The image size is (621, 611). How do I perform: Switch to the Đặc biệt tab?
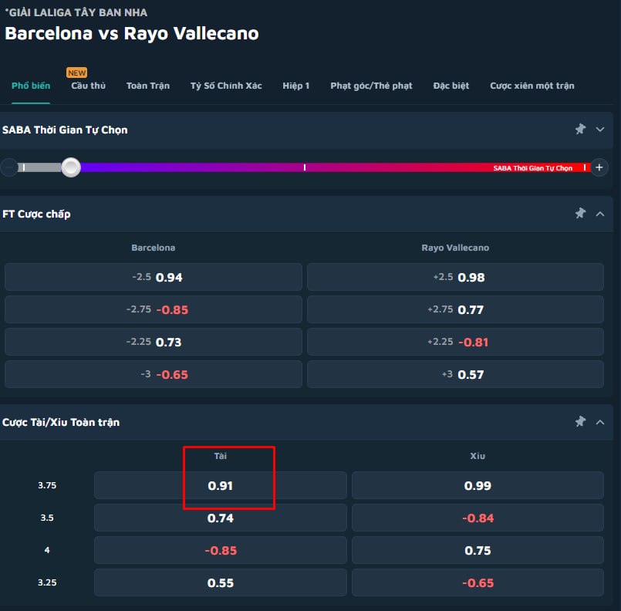click(x=451, y=86)
